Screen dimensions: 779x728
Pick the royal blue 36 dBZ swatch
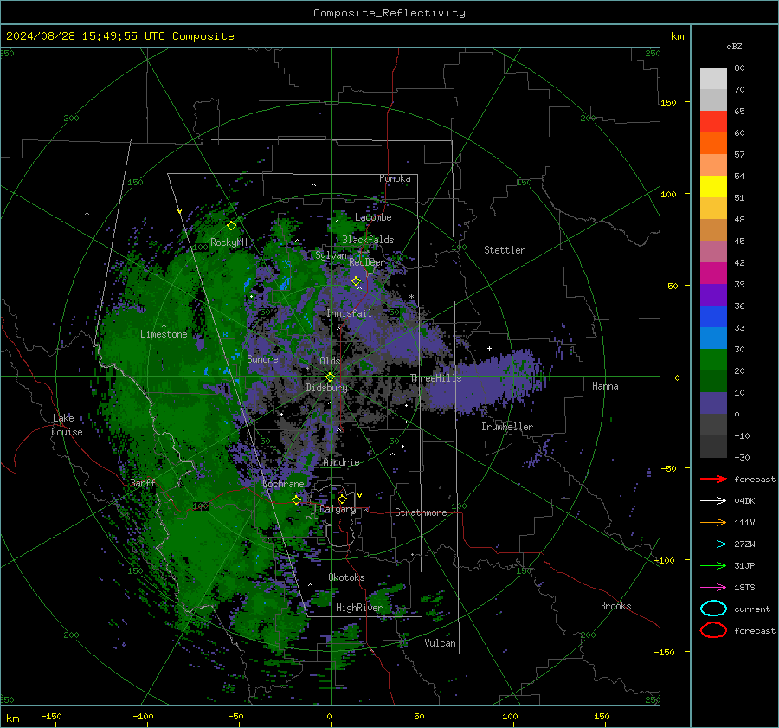pos(713,316)
